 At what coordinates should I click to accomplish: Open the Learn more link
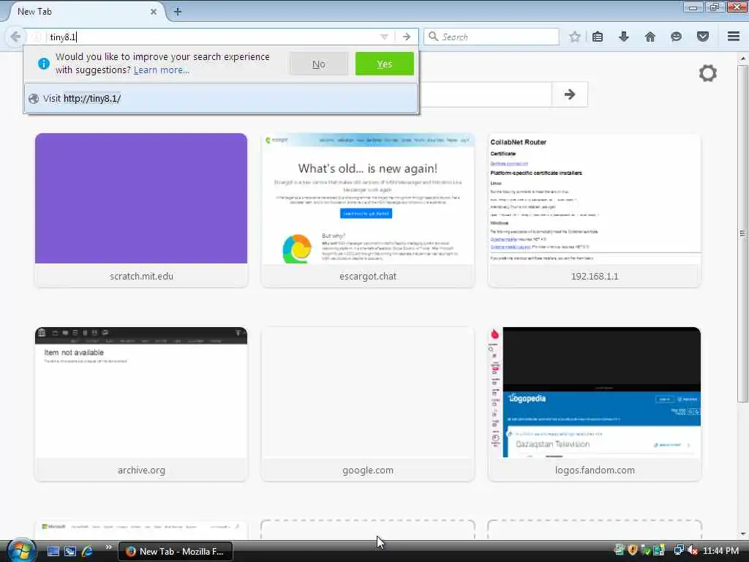tap(162, 70)
